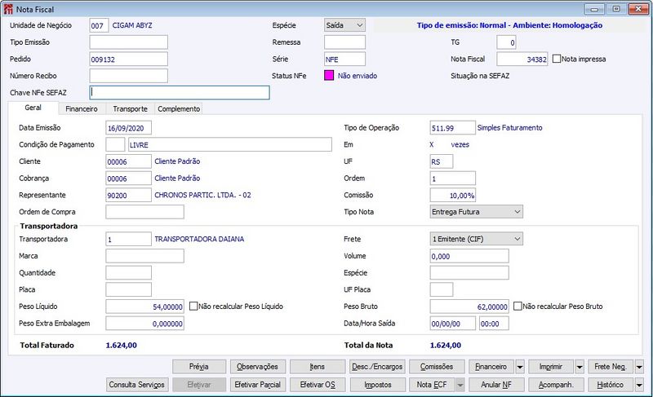Switch to the Financeiro tab
The image size is (653, 397).
(82, 108)
